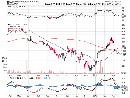This screenshot has height=98, width=130.
Task: Click the Close 2.80 value in header
Action: point(81,4)
